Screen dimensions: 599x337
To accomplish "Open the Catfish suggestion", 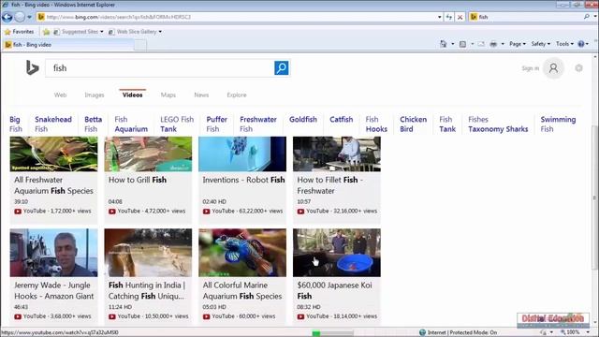I will pyautogui.click(x=341, y=120).
